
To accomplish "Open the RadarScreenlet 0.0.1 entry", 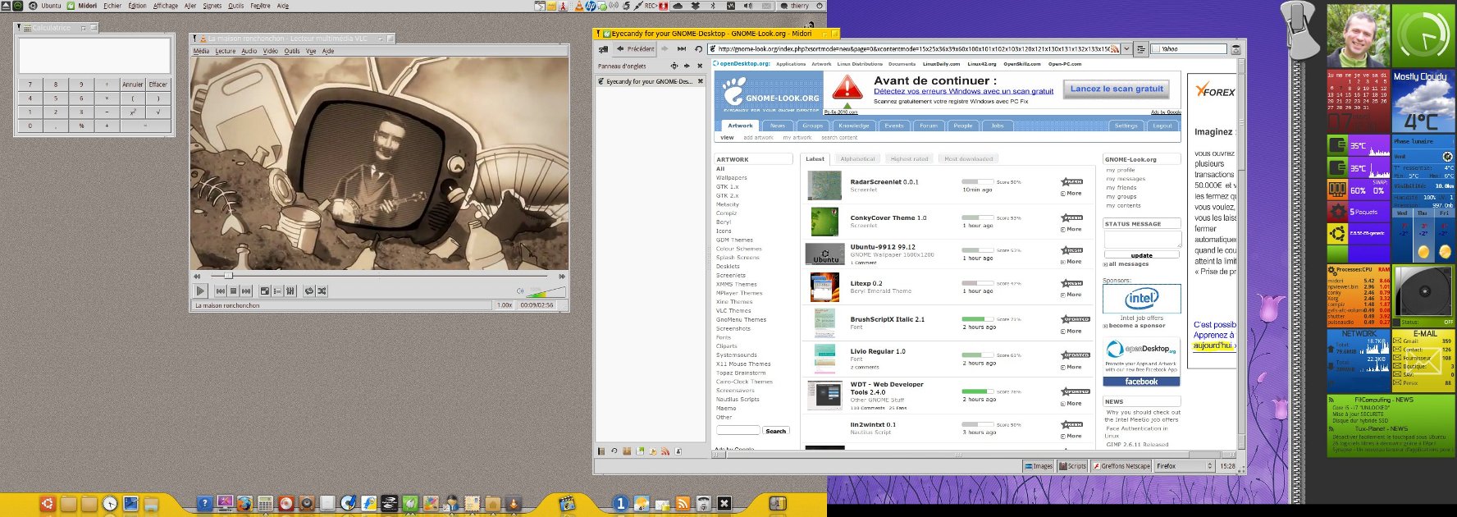I will (884, 182).
